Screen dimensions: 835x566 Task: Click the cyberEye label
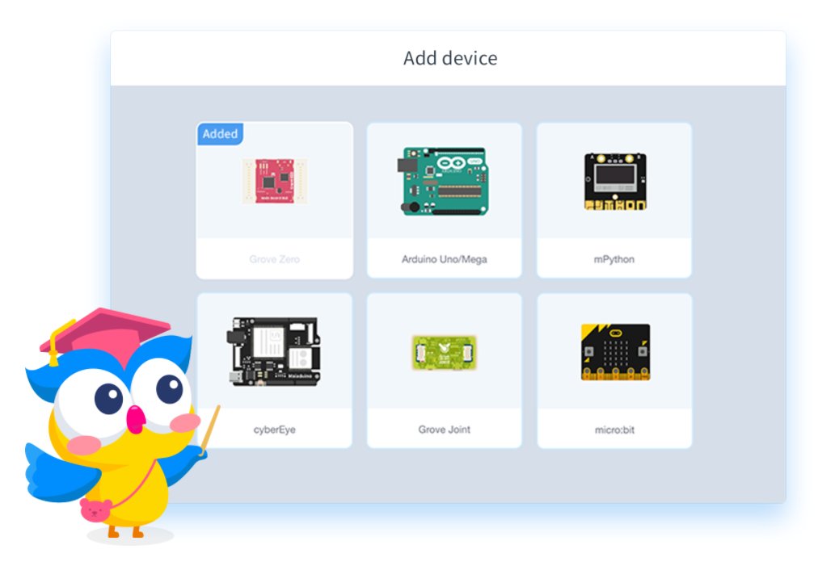coord(274,430)
